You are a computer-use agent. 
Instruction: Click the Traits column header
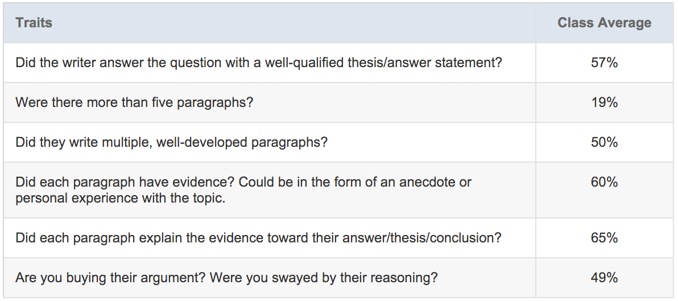click(270, 23)
